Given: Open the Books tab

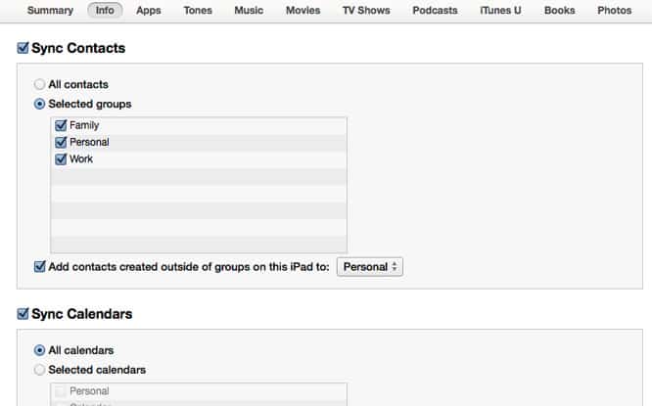Looking at the screenshot, I should coord(559,11).
